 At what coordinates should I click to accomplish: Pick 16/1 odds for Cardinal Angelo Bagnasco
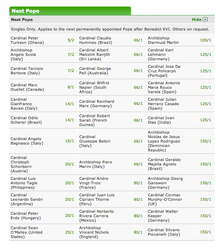[x=70, y=141]
